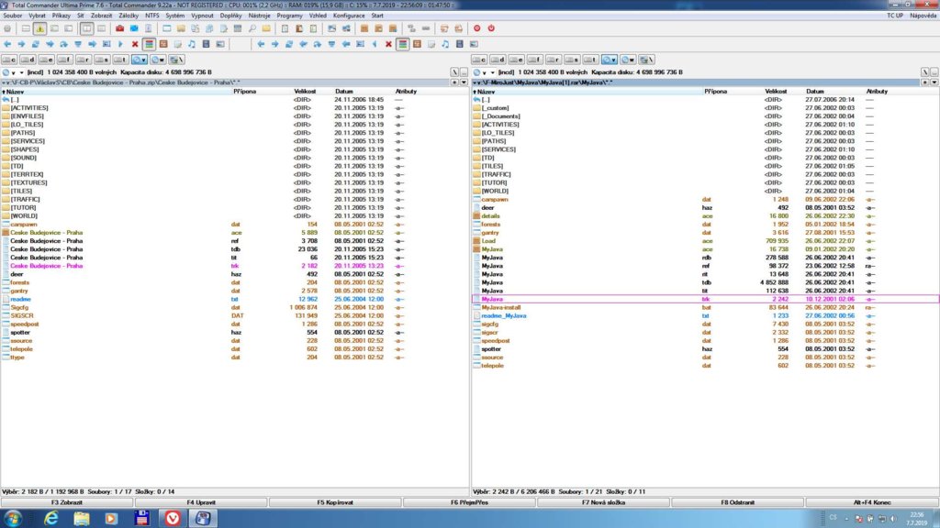The width and height of the screenshot is (940, 528).
Task: Click the music note icon in right navigation toolbar
Action: tap(445, 44)
